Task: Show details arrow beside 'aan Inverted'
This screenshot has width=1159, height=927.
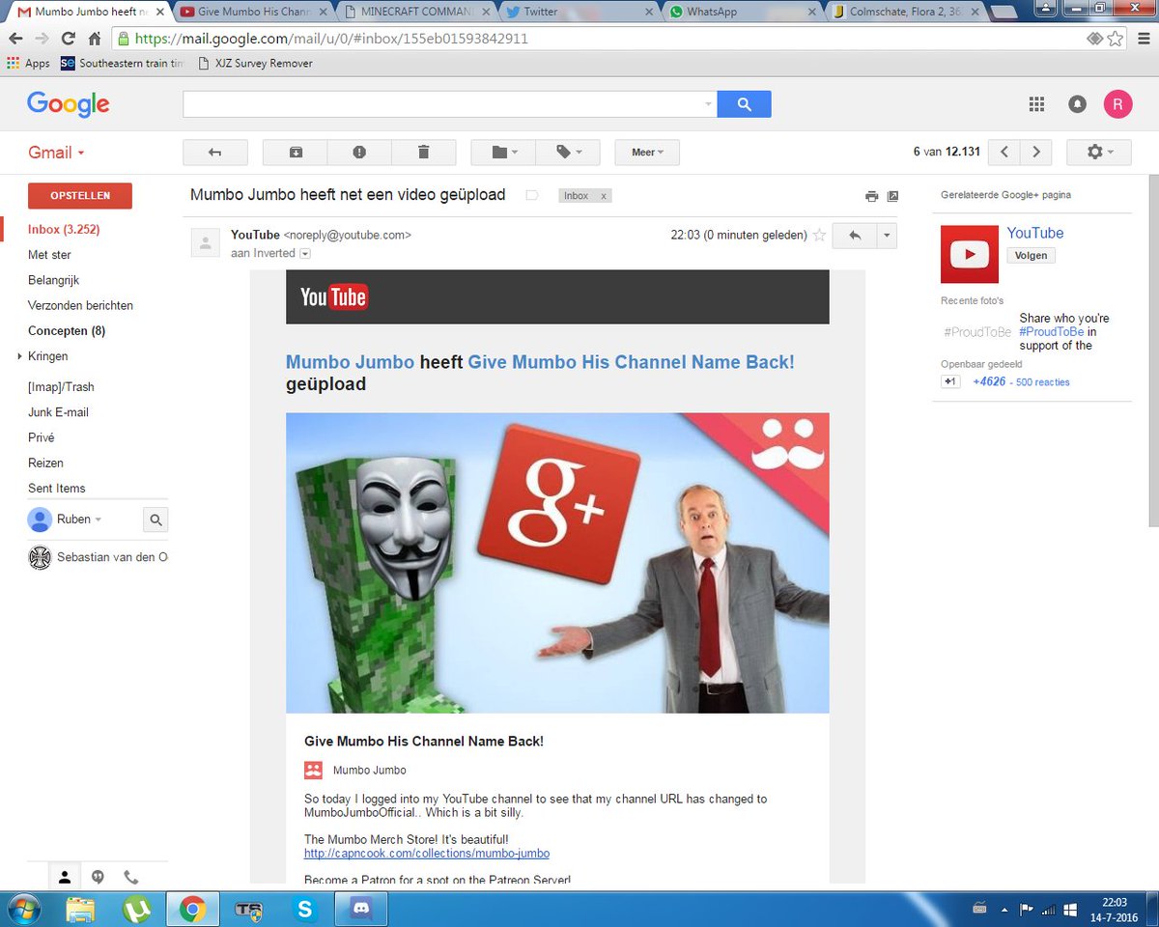Action: pos(305,254)
